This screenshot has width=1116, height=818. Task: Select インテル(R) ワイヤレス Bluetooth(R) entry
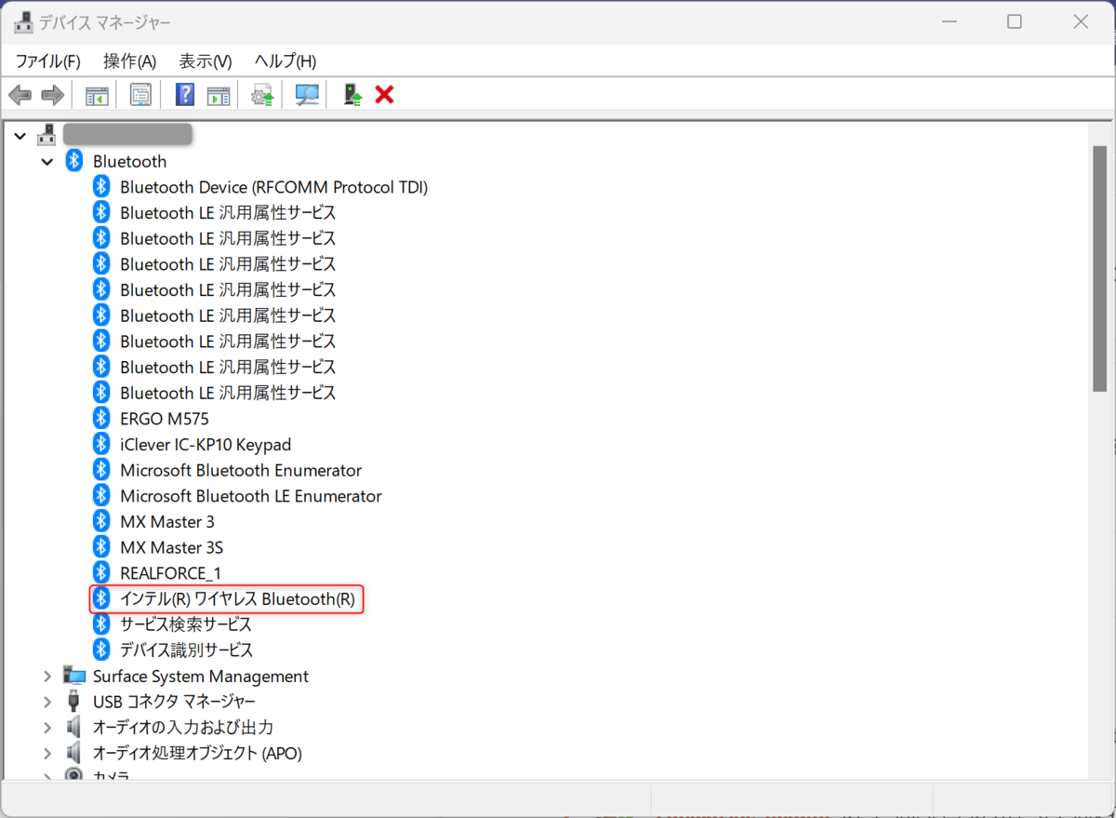(x=237, y=599)
